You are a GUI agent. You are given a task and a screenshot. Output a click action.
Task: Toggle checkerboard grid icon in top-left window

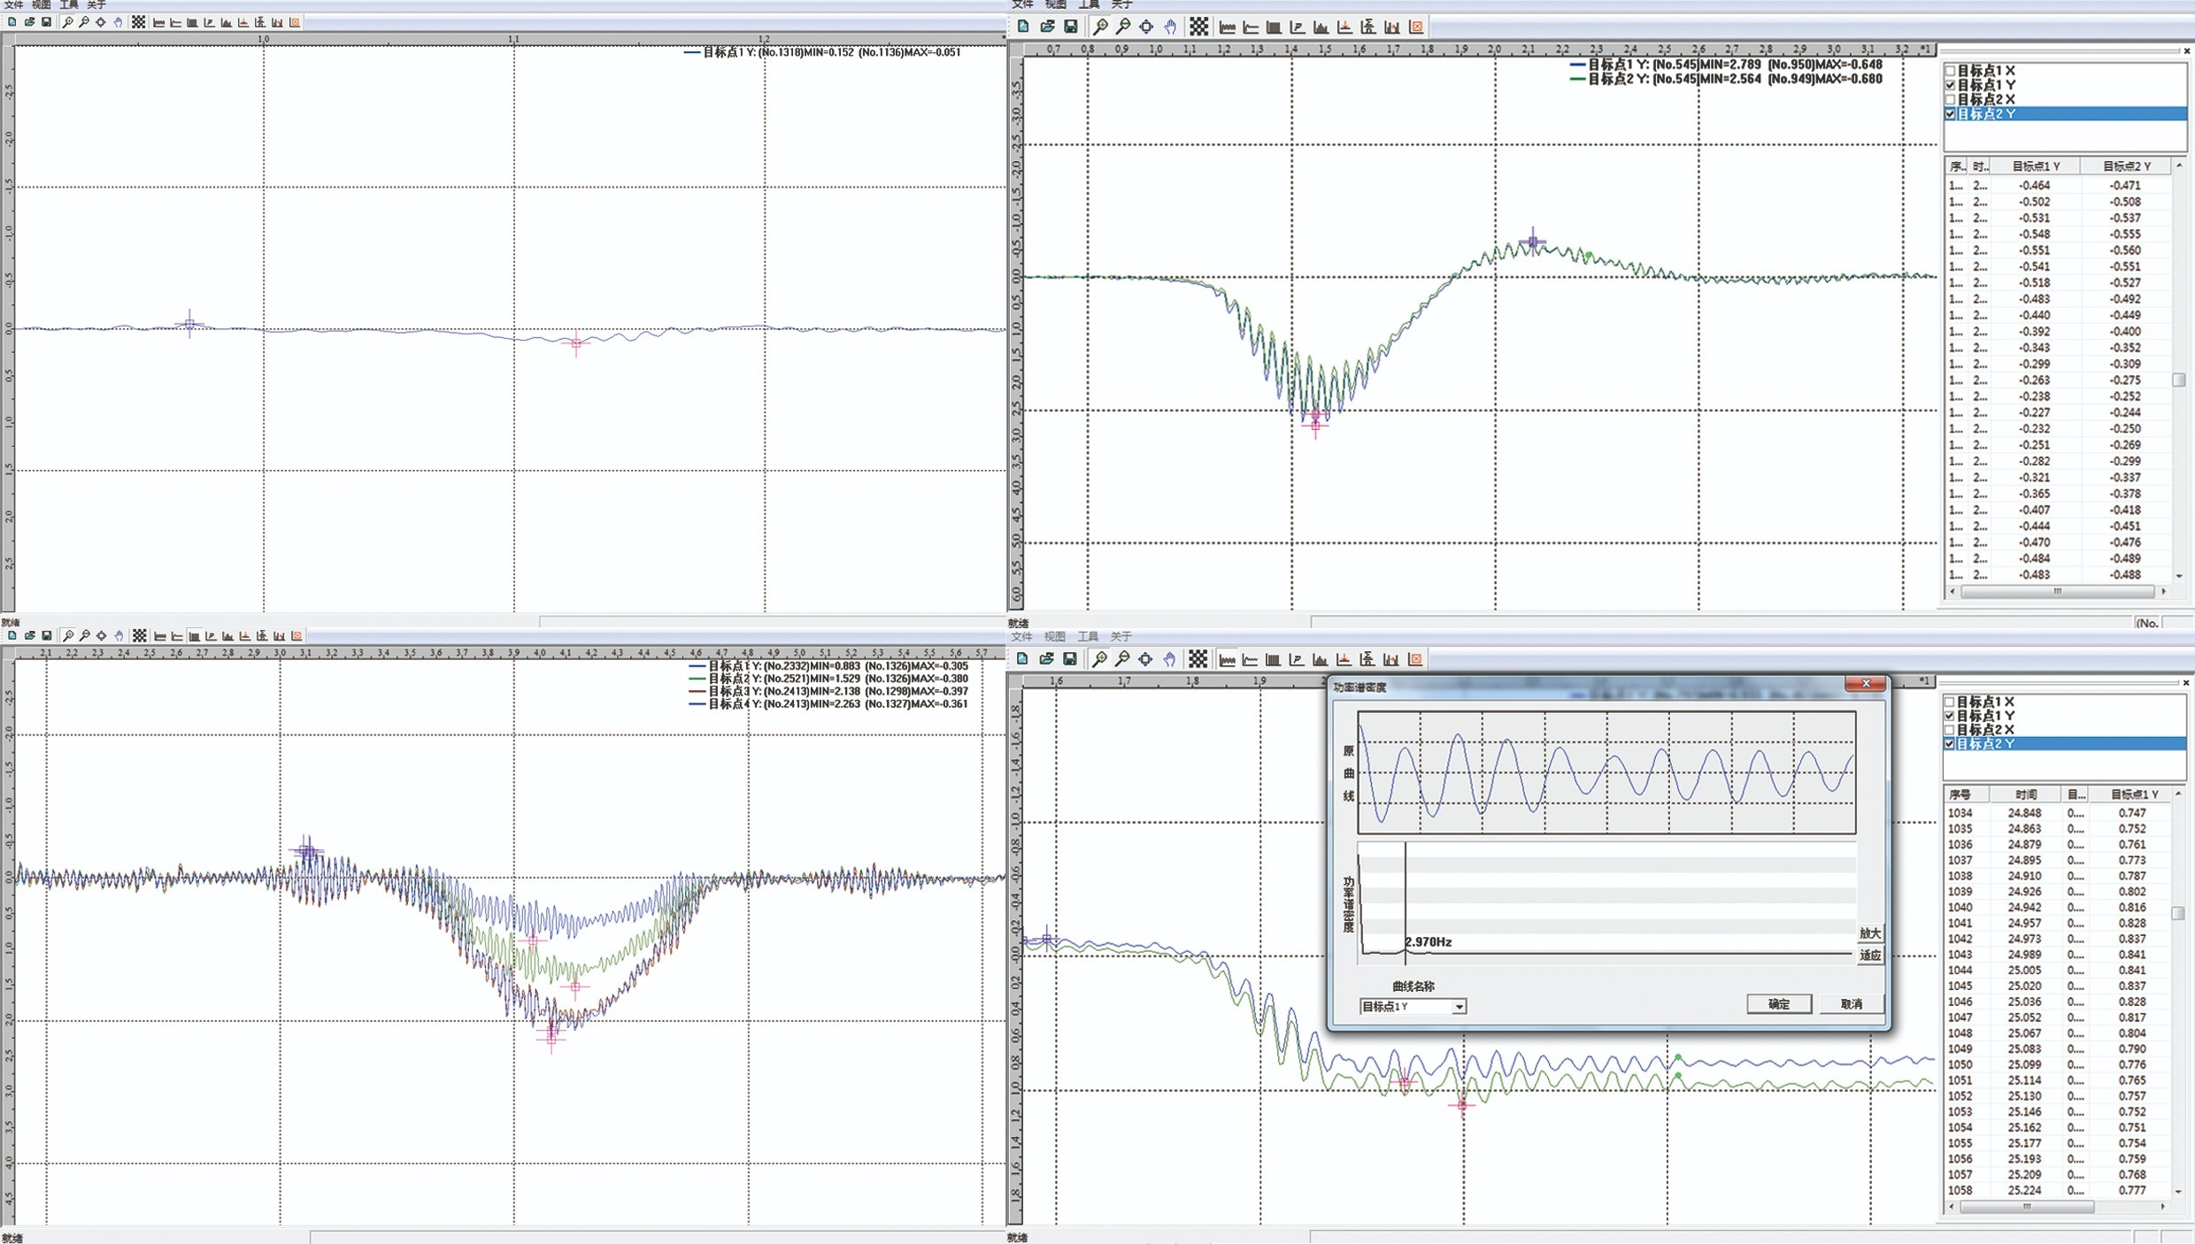pos(139,22)
